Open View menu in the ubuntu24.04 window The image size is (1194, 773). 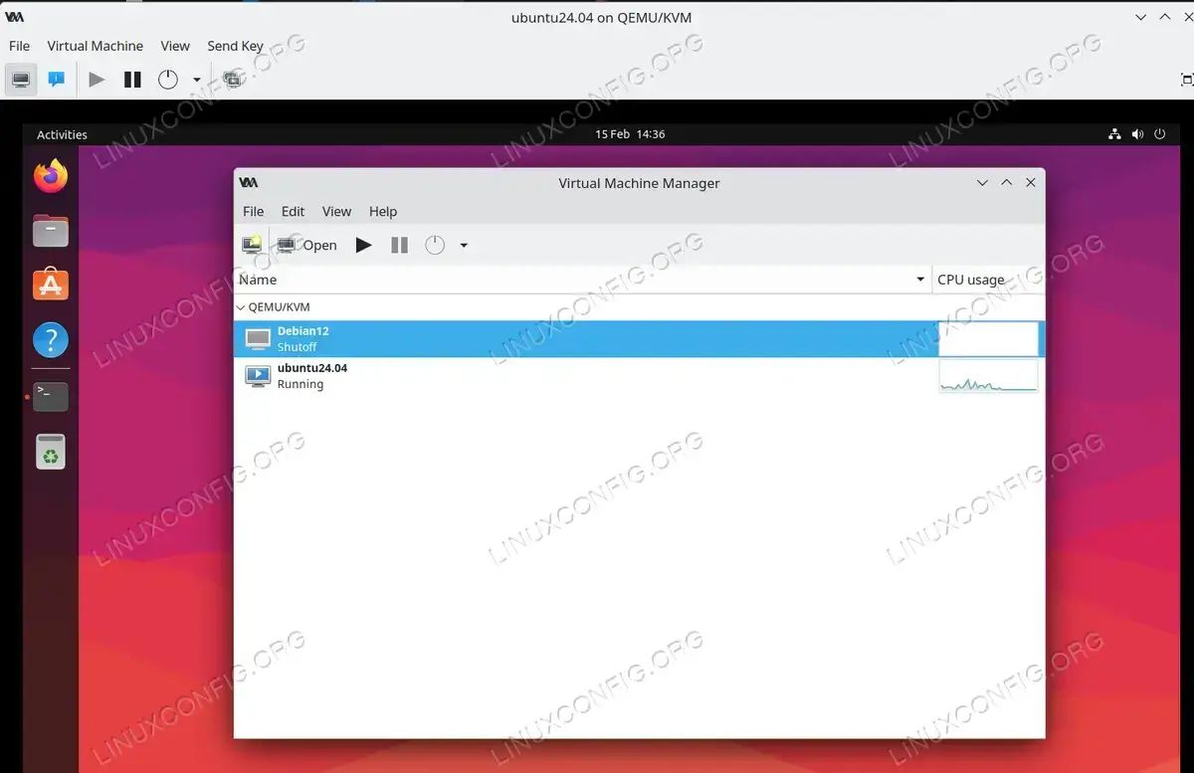(175, 46)
